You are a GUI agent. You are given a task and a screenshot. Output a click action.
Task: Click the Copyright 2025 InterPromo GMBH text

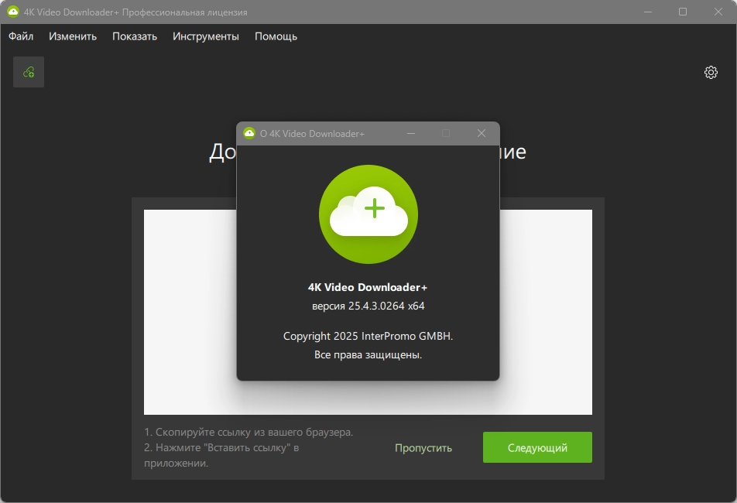[368, 337]
